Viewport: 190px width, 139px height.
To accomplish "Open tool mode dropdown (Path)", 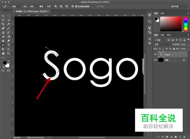I will click(17, 6).
